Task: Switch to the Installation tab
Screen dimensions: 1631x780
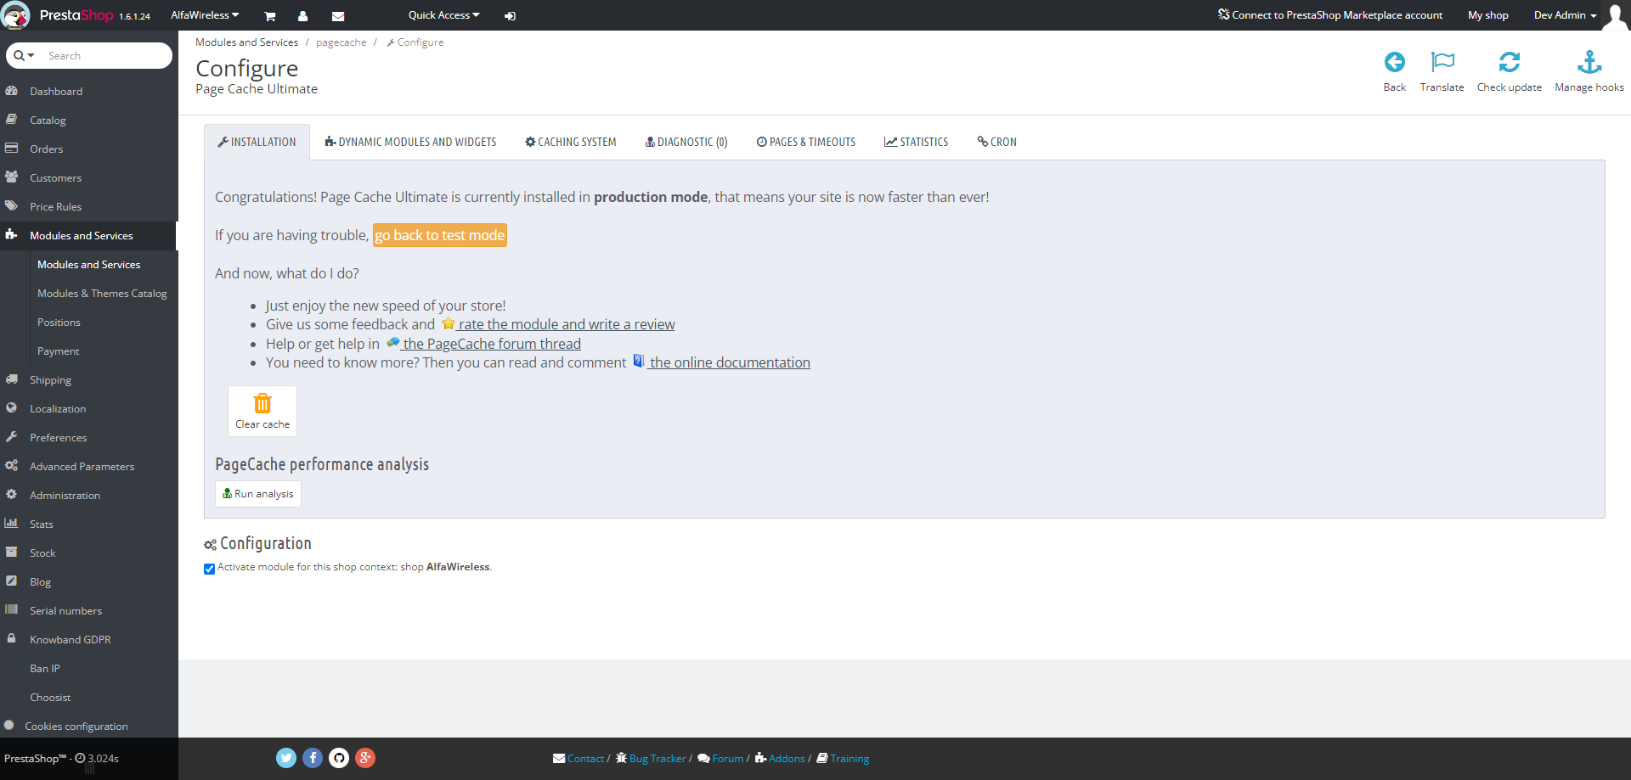Action: click(257, 142)
